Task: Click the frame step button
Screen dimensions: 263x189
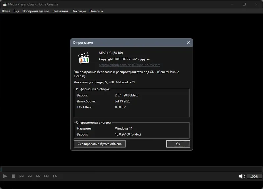Action: (55, 176)
